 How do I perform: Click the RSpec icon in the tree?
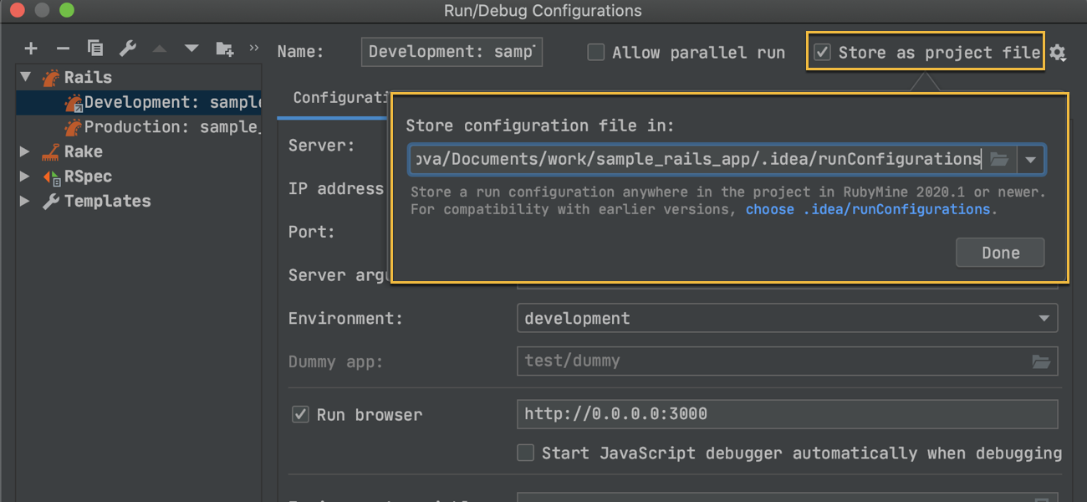[x=51, y=177]
